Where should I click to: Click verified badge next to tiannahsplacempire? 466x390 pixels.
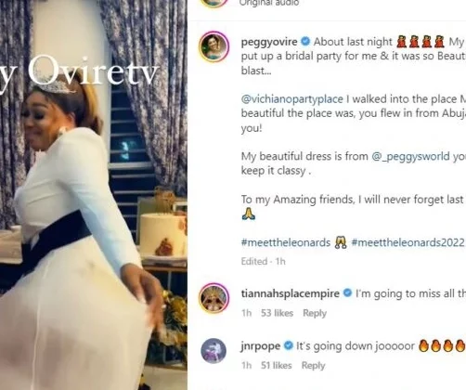point(348,292)
